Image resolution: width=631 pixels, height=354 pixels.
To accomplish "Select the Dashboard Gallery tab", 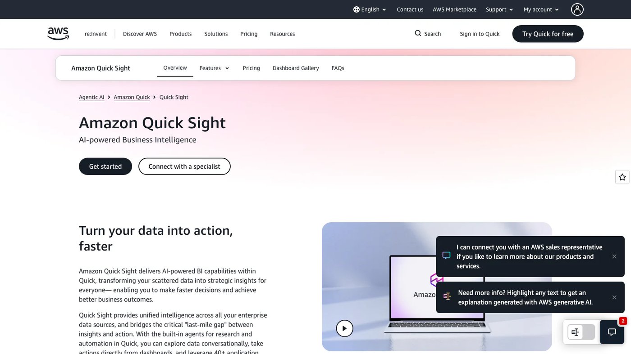I will point(296,68).
